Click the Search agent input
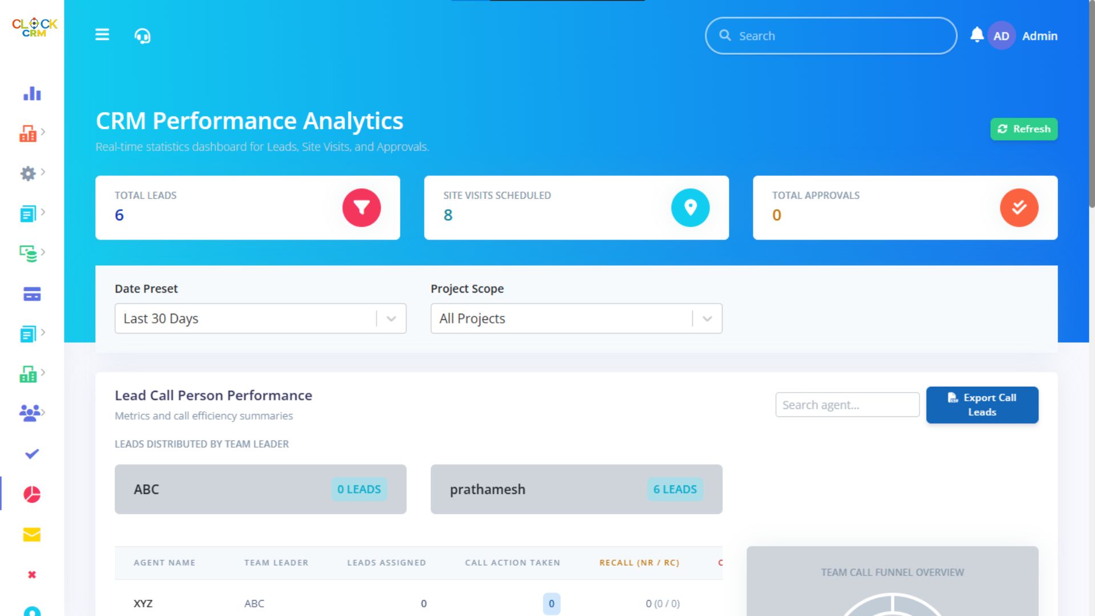Image resolution: width=1095 pixels, height=616 pixels. 847,405
